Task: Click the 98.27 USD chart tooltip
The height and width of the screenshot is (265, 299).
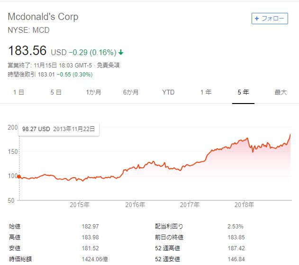Action: pos(59,129)
